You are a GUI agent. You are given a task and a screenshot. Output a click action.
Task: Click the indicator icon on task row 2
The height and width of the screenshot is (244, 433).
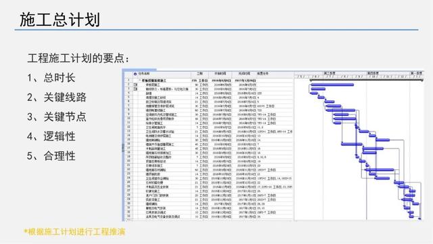[135, 85]
